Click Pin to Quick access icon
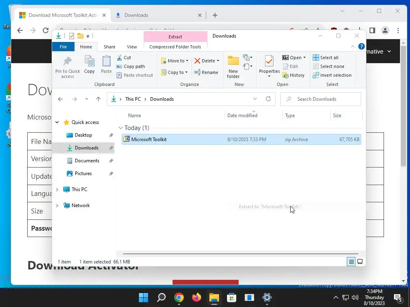The image size is (410, 307). point(67,61)
